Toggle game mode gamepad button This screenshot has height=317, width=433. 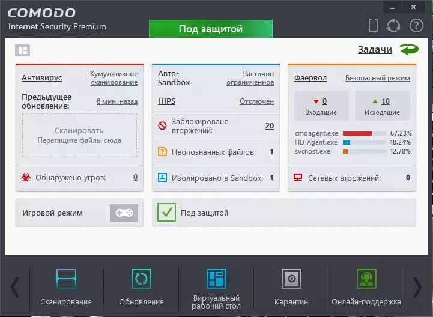124,213
